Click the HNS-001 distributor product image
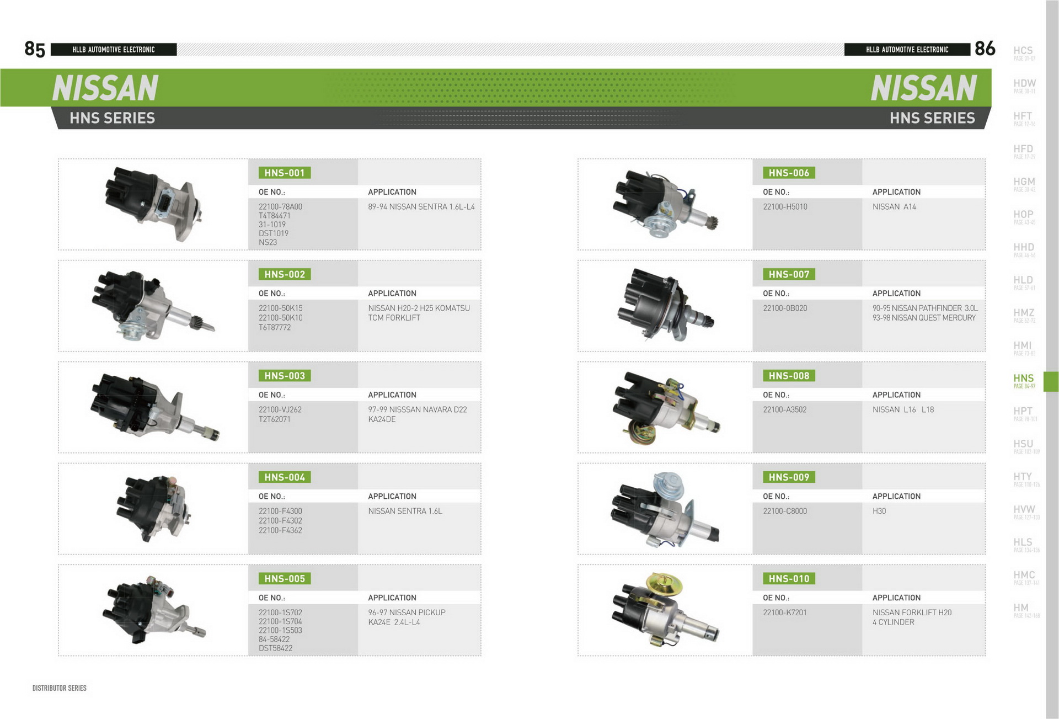Image resolution: width=1059 pixels, height=719 pixels. [x=153, y=204]
